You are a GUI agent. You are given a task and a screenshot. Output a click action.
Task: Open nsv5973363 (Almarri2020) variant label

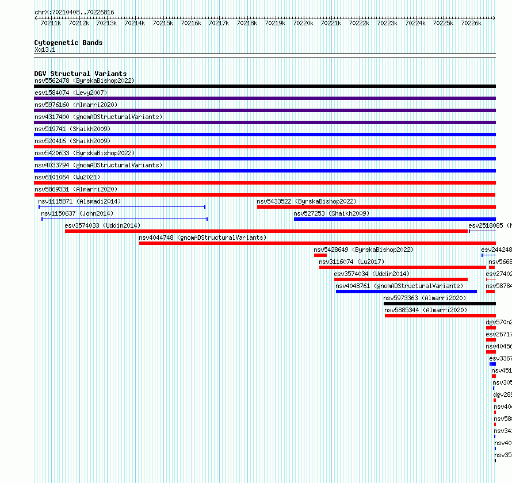click(425, 298)
